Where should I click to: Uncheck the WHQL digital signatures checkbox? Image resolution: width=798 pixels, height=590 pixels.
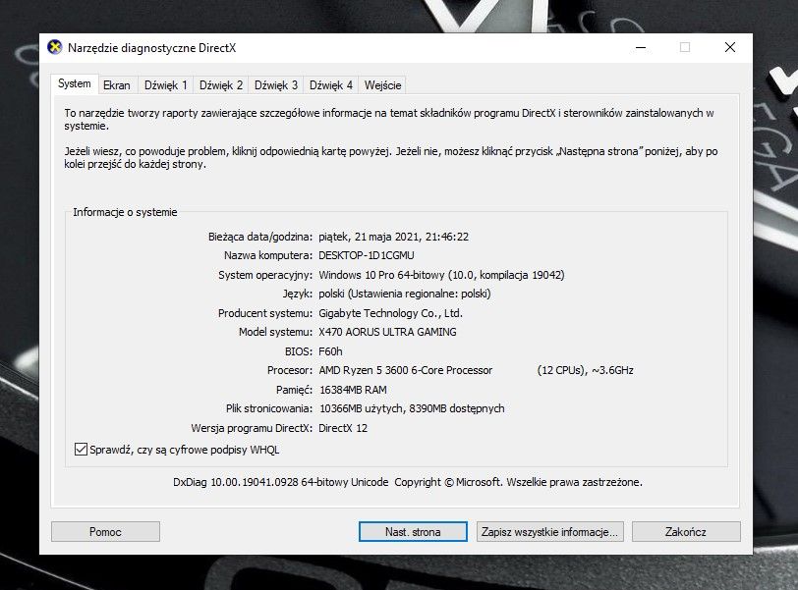tap(81, 450)
